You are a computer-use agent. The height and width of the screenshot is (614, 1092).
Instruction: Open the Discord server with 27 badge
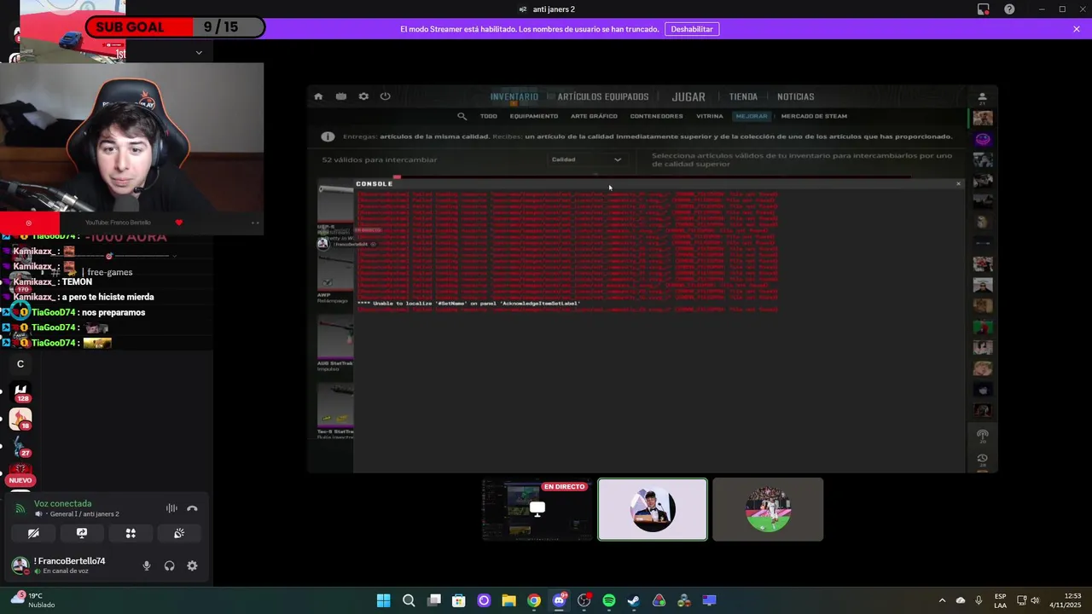point(20,446)
